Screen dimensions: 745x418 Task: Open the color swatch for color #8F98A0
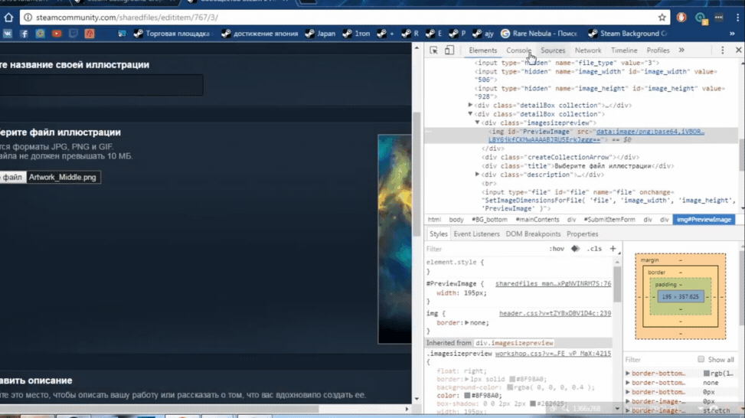(x=467, y=395)
